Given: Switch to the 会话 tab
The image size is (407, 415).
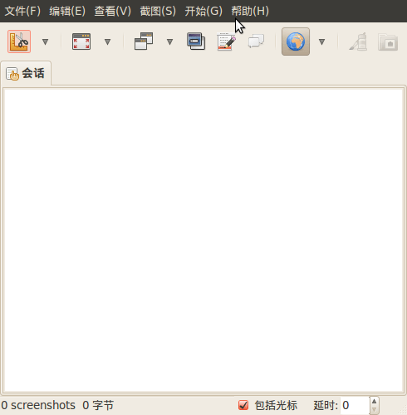Looking at the screenshot, I should pyautogui.click(x=26, y=73).
